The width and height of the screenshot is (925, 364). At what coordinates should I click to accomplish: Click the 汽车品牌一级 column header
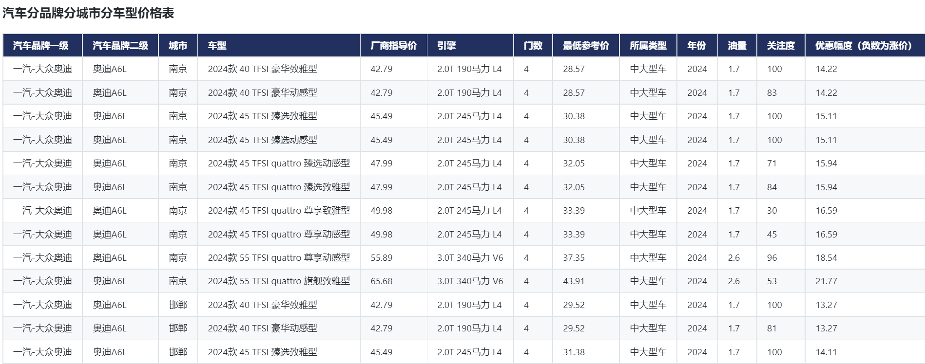click(42, 45)
